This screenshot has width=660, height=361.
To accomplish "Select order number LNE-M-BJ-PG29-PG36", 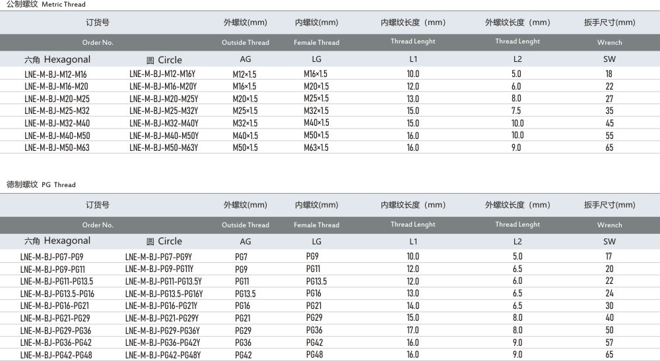I will click(55, 330).
